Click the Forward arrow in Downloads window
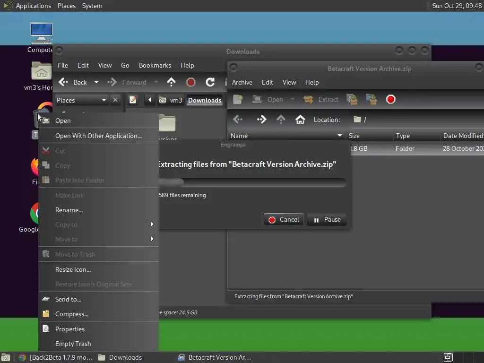Screen dimensions: 484x363 tap(112, 82)
